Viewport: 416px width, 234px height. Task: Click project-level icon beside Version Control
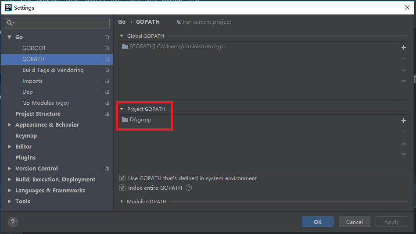(107, 169)
